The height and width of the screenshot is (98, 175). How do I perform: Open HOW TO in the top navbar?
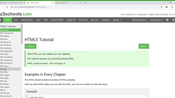[x=71, y=20]
